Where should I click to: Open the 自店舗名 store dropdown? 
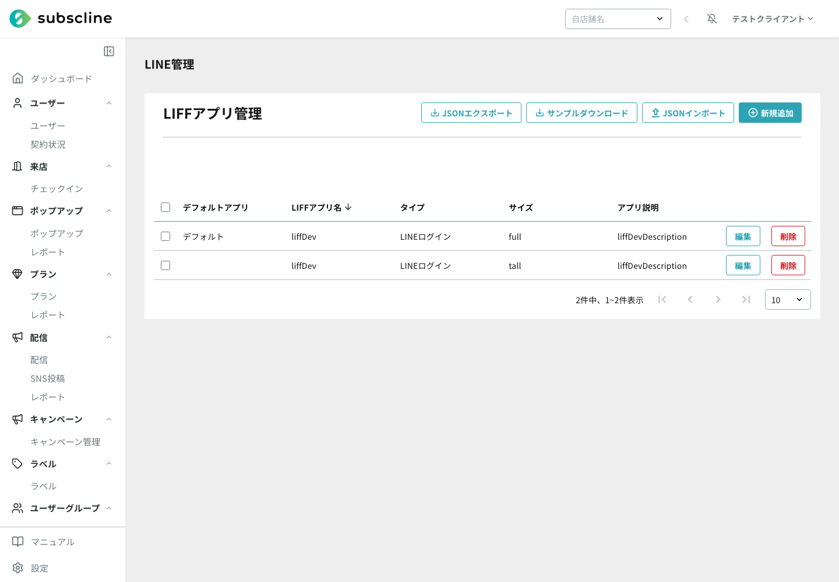tap(618, 19)
